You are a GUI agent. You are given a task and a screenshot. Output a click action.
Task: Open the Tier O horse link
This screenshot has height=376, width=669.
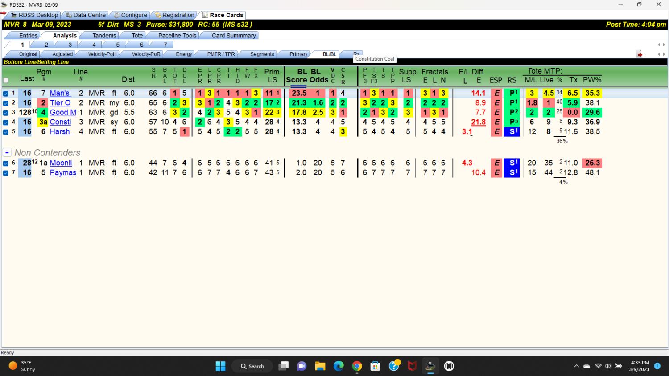(60, 103)
